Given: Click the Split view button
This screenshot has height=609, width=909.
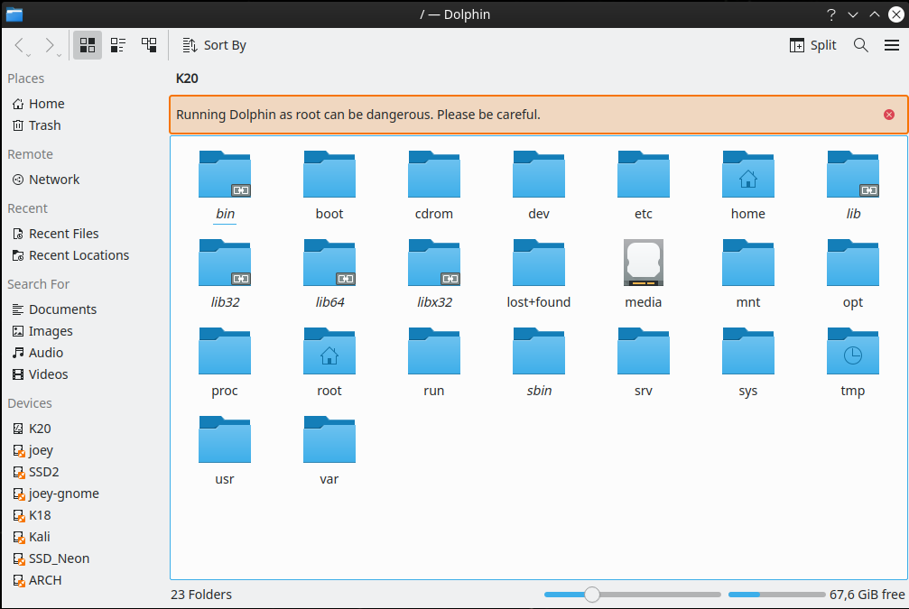Looking at the screenshot, I should [x=812, y=45].
